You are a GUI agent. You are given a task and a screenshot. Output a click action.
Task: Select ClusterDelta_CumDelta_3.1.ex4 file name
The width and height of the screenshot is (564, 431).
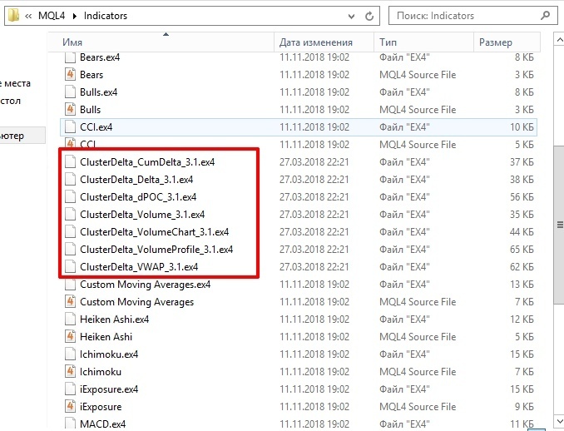pyautogui.click(x=147, y=162)
